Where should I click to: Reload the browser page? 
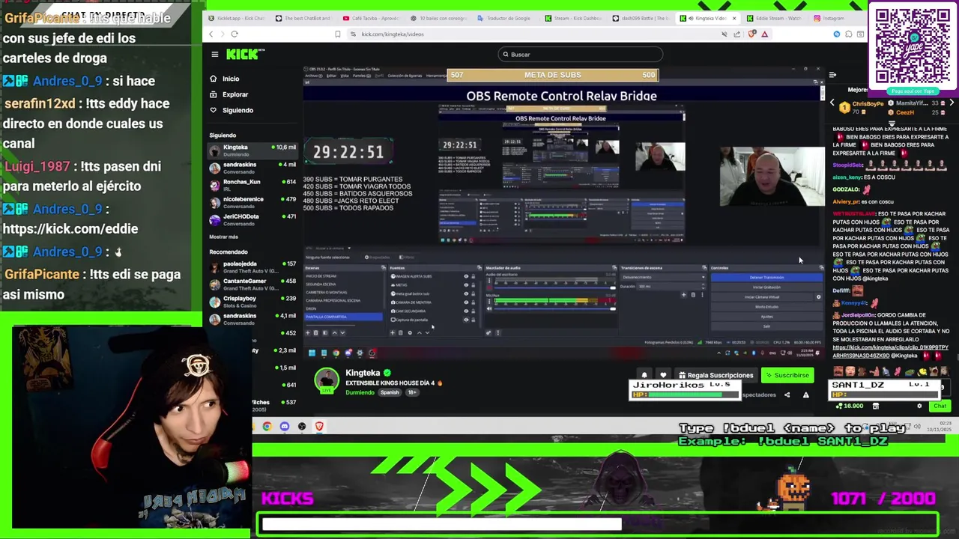235,34
